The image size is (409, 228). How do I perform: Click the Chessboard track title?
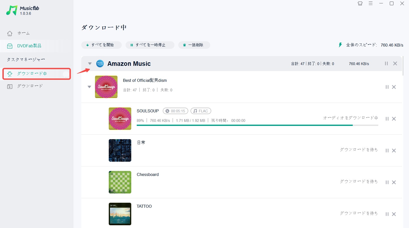tap(148, 174)
